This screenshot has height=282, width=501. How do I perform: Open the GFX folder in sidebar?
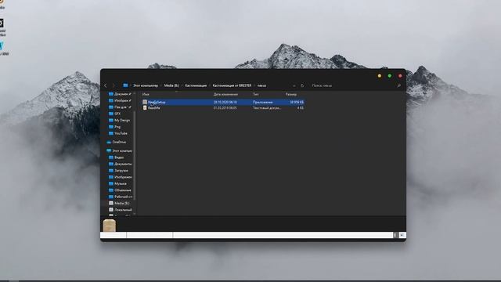pyautogui.click(x=115, y=114)
